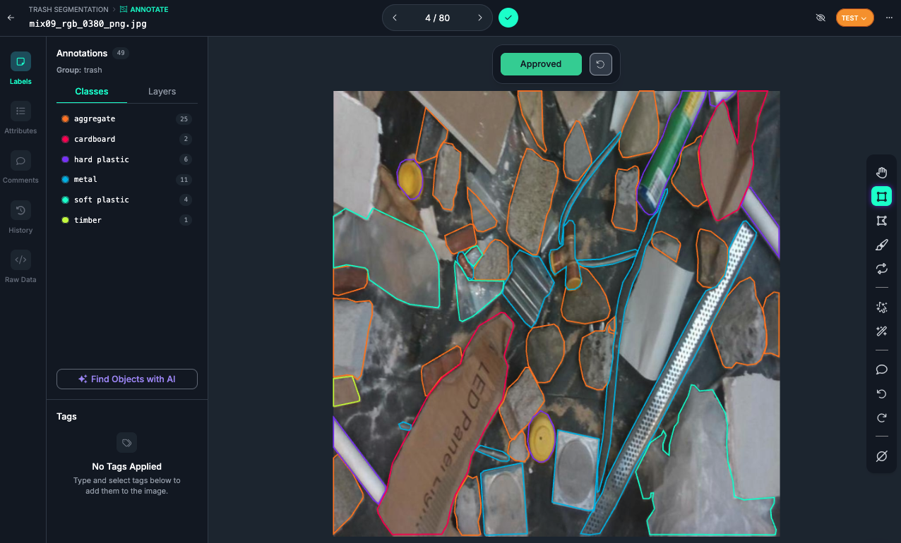Open the Raw Data panel
This screenshot has width=901, height=543.
click(x=20, y=267)
